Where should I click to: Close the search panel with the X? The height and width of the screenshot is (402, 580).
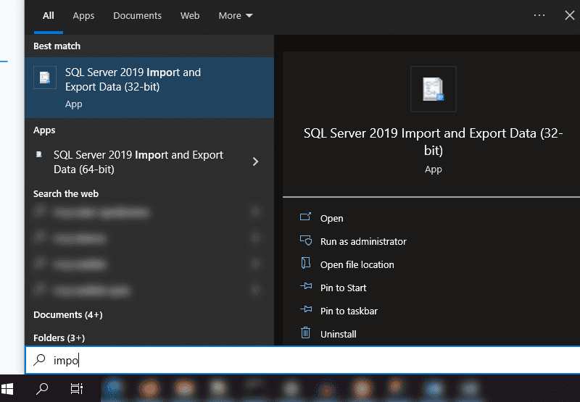tap(570, 15)
